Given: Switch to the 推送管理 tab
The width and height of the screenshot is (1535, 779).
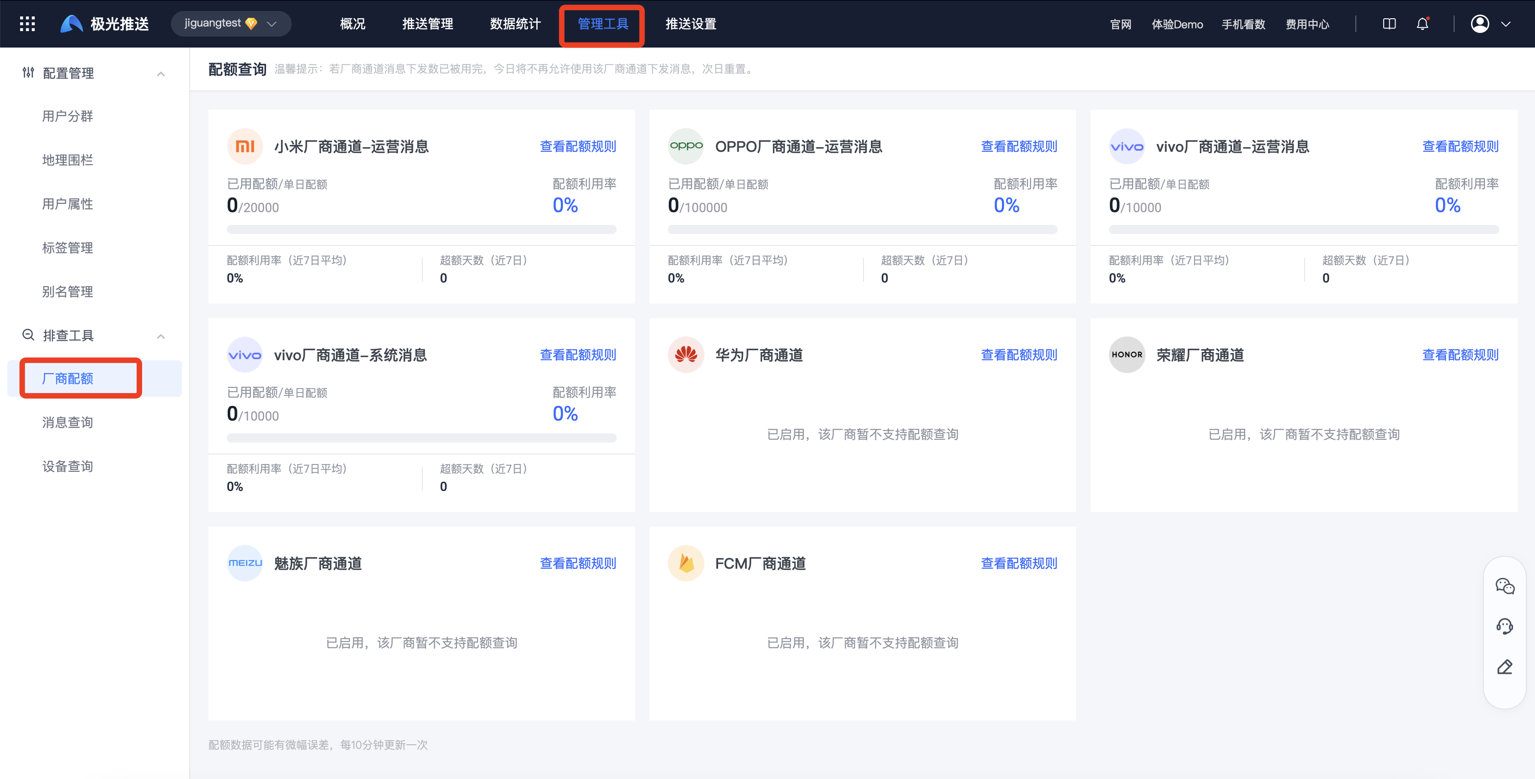Looking at the screenshot, I should click(x=427, y=24).
